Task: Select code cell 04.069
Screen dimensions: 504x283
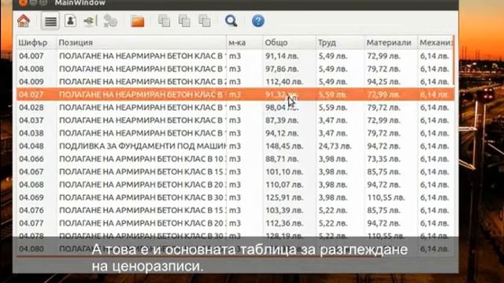Action: click(x=31, y=197)
